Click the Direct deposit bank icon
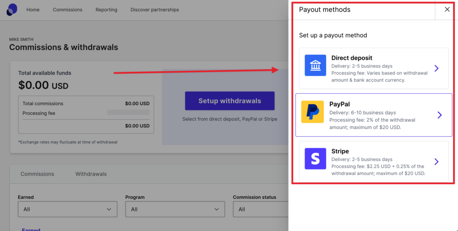 click(315, 65)
